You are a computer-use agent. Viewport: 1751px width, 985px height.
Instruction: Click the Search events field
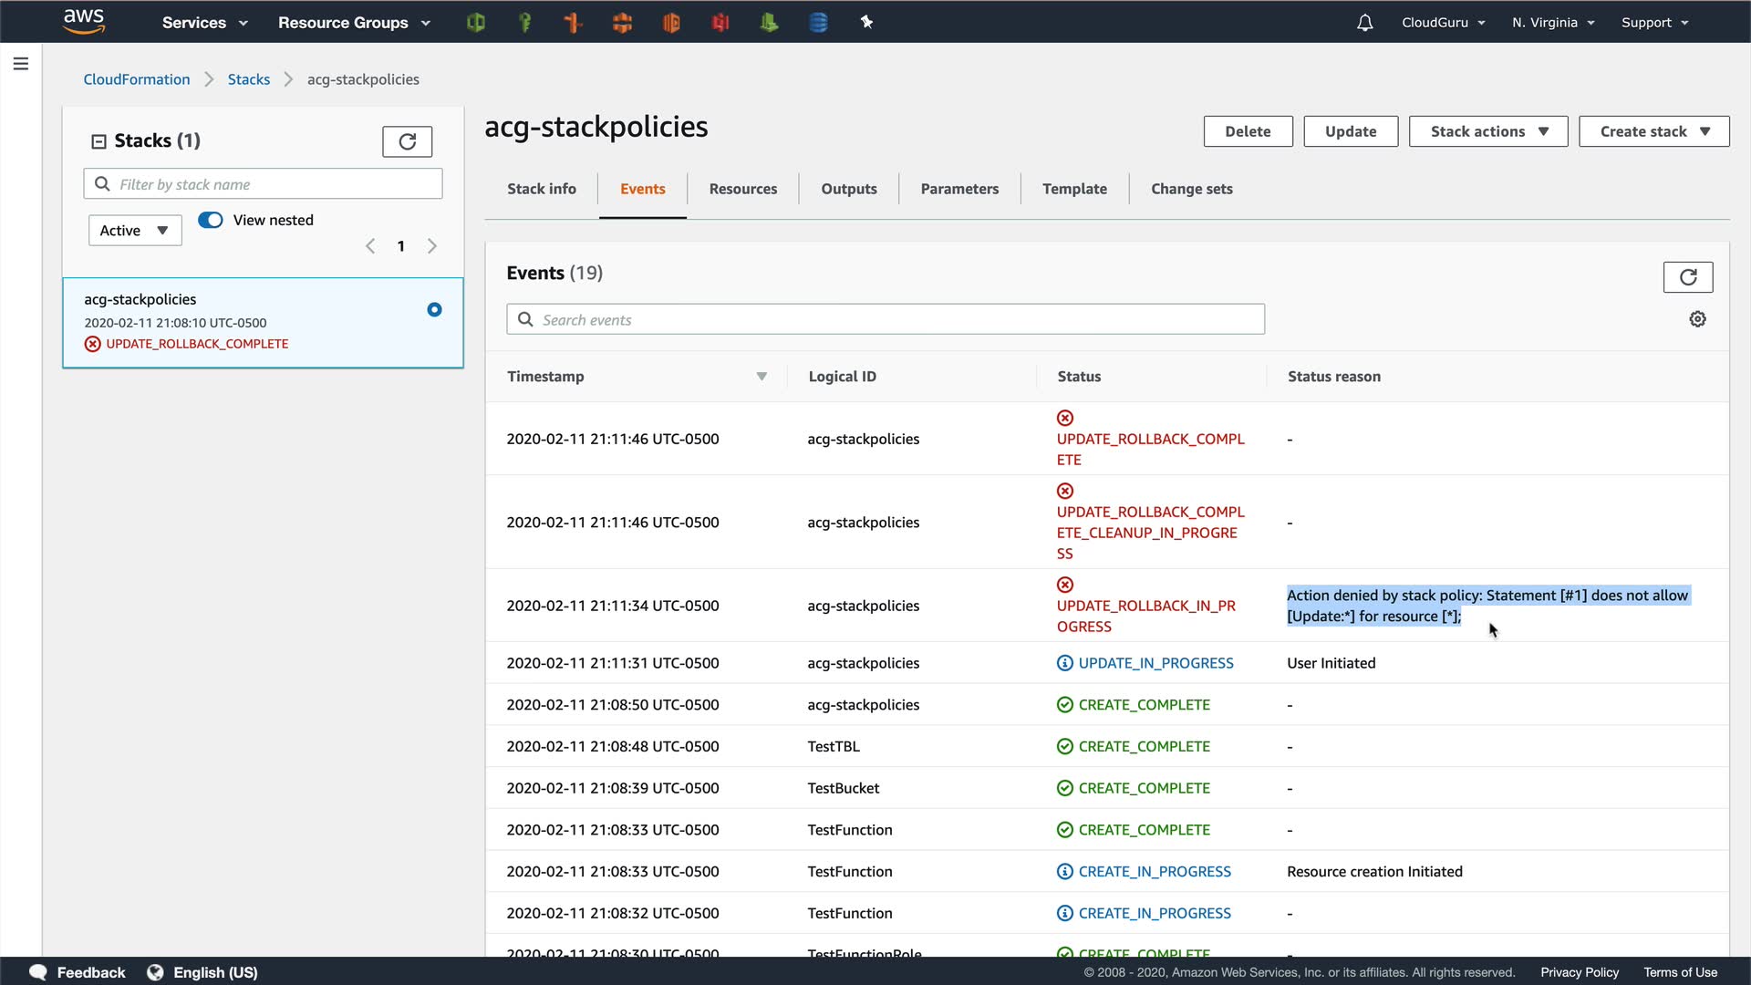click(x=885, y=319)
